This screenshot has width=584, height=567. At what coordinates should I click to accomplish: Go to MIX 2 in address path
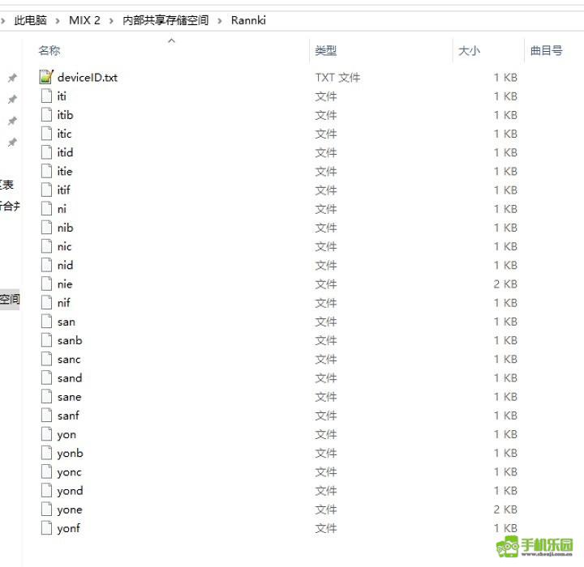(x=84, y=20)
